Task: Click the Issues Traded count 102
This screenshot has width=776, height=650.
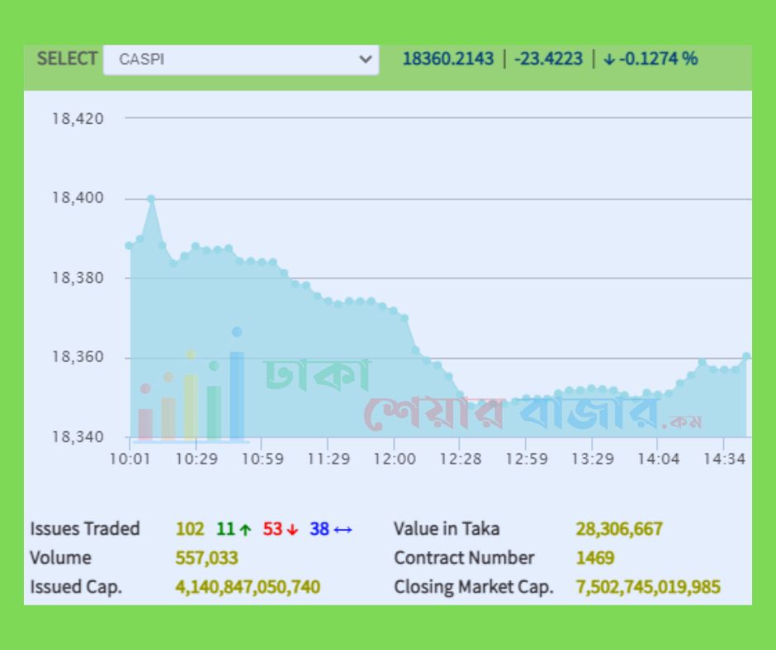Action: 189,530
